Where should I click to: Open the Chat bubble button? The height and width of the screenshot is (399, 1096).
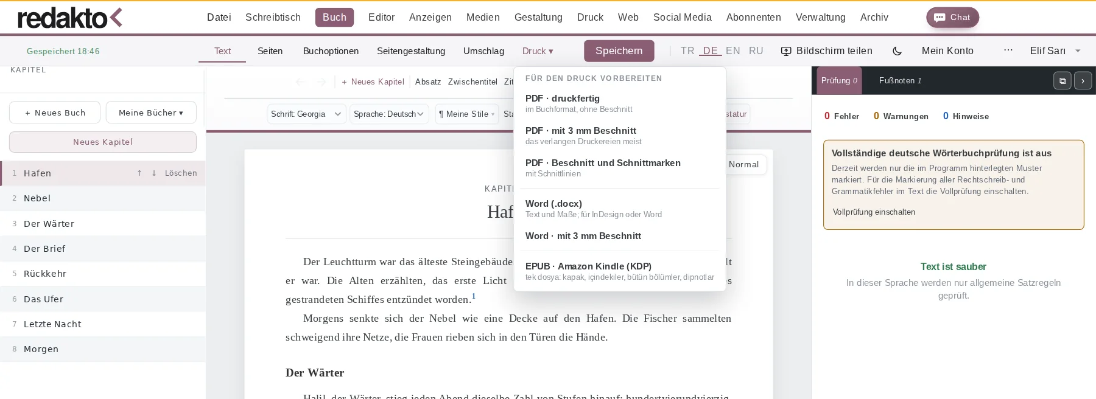(952, 18)
